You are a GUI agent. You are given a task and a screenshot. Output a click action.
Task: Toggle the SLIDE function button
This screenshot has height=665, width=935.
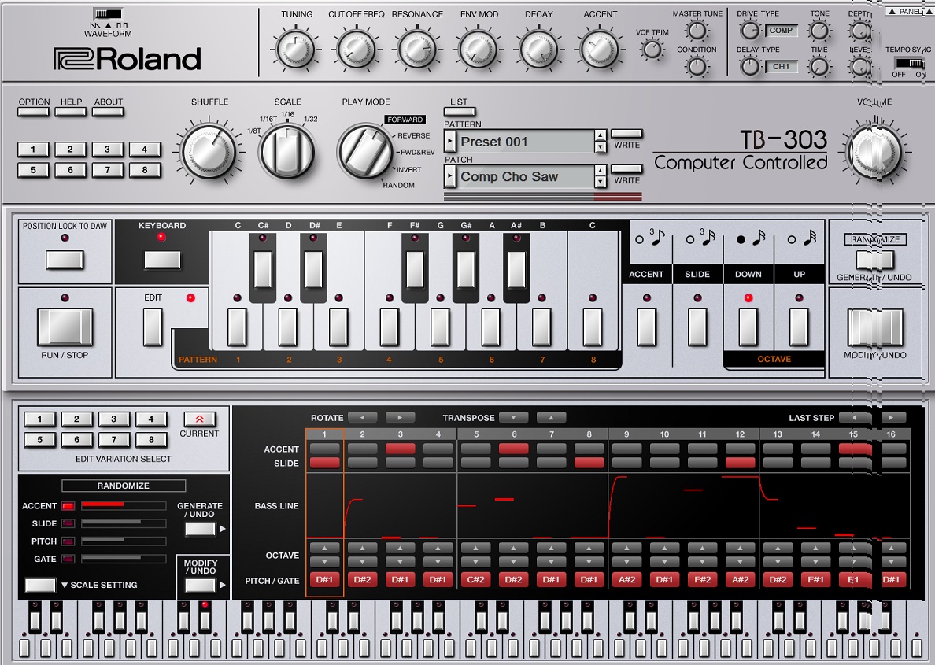pos(697,327)
